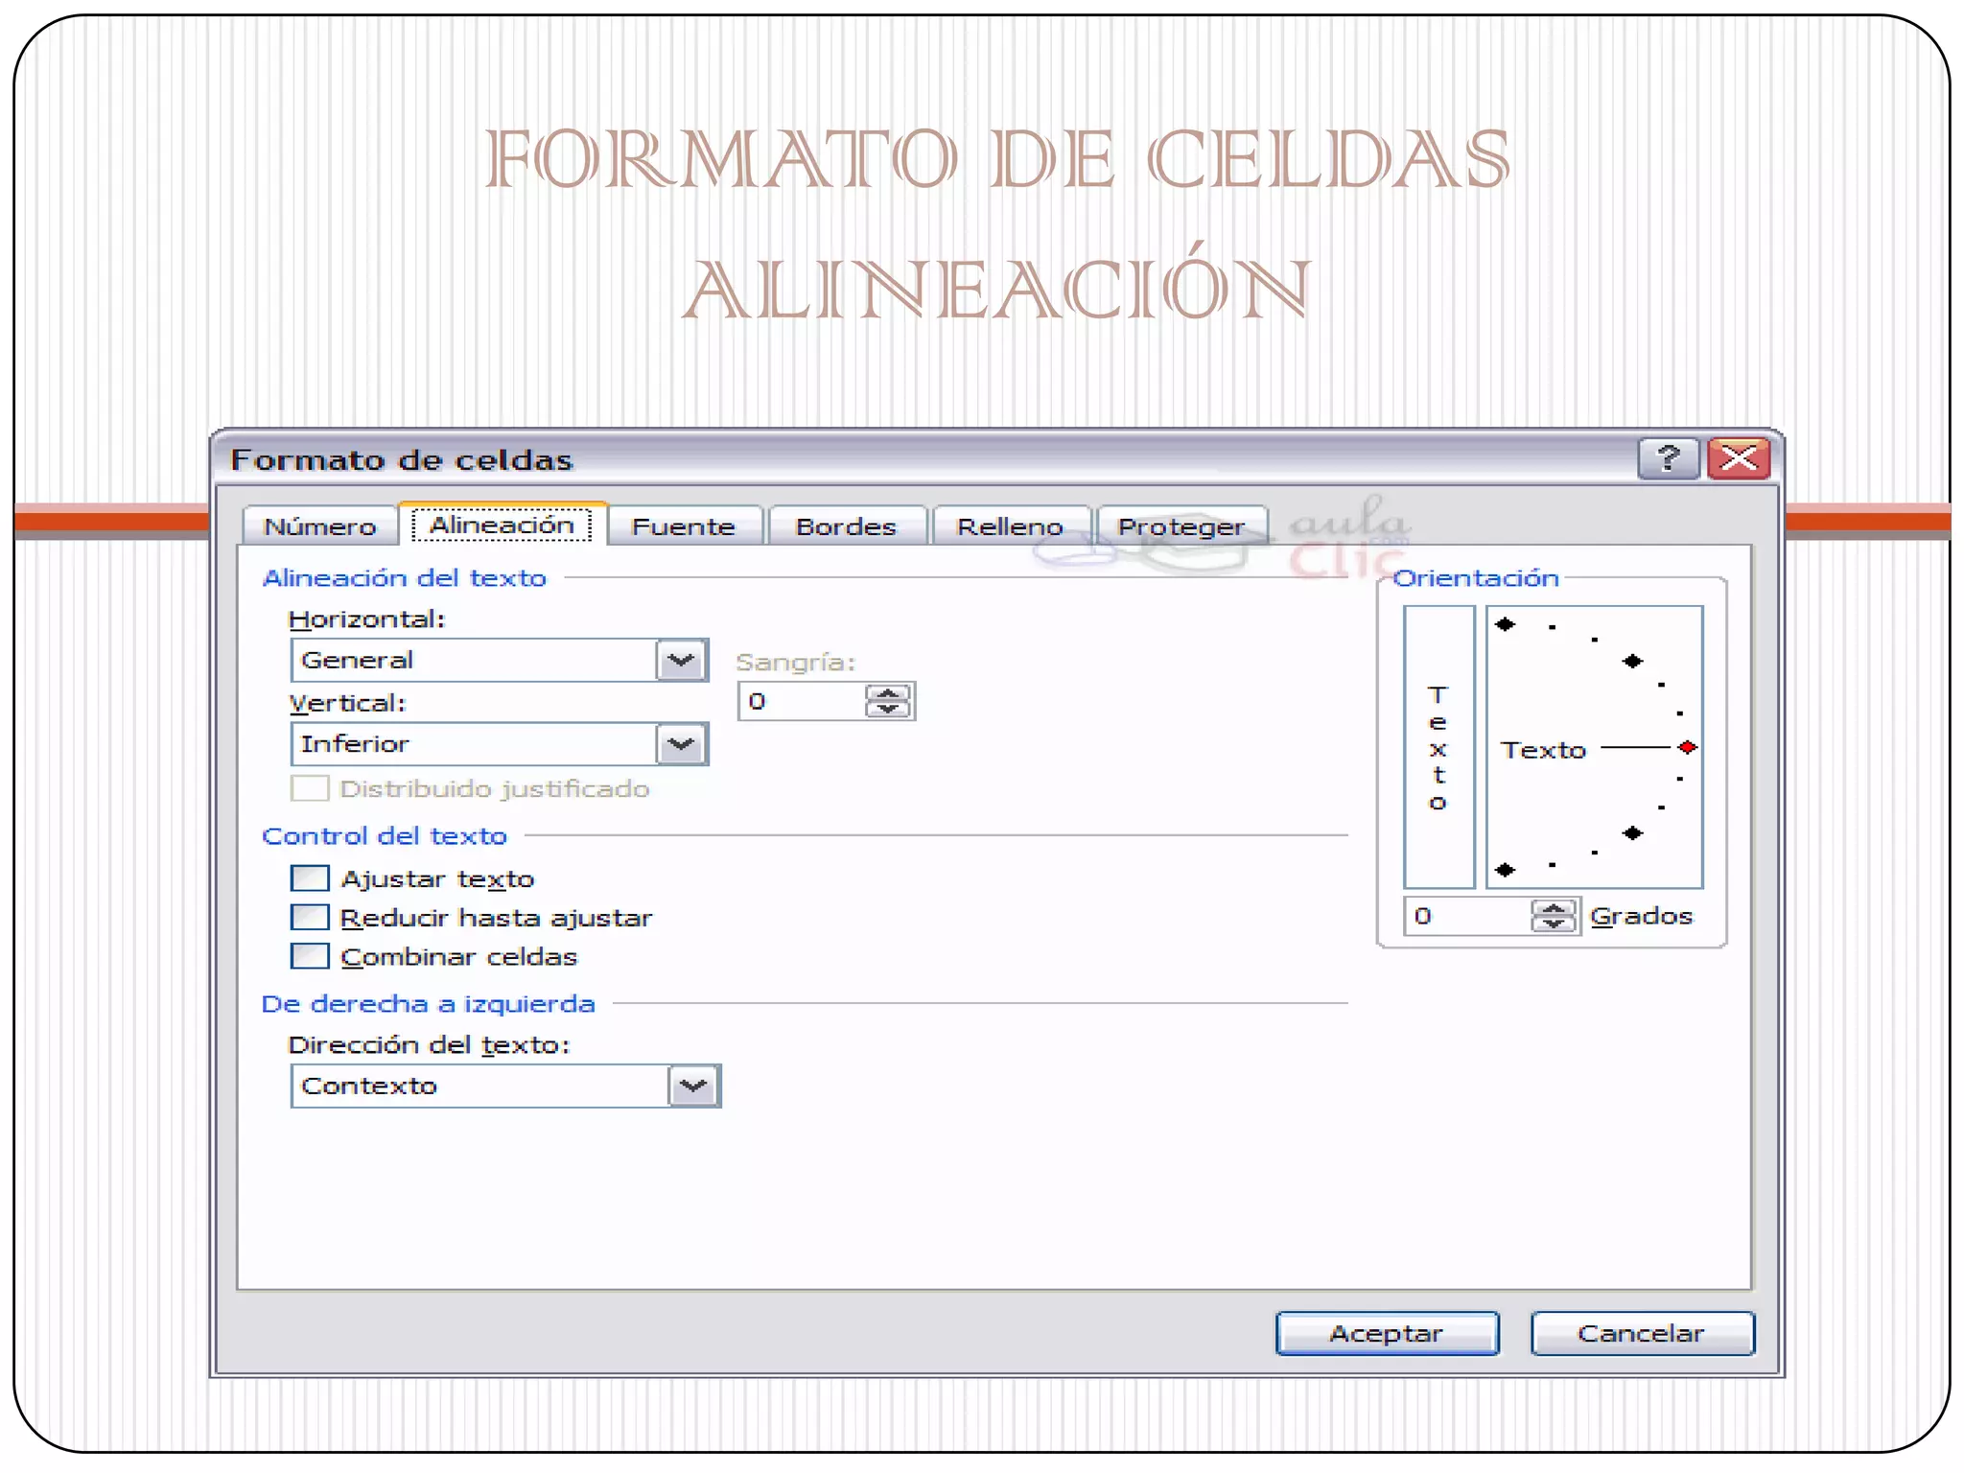Toggle the Distribuido justificado checkbox

[x=310, y=788]
